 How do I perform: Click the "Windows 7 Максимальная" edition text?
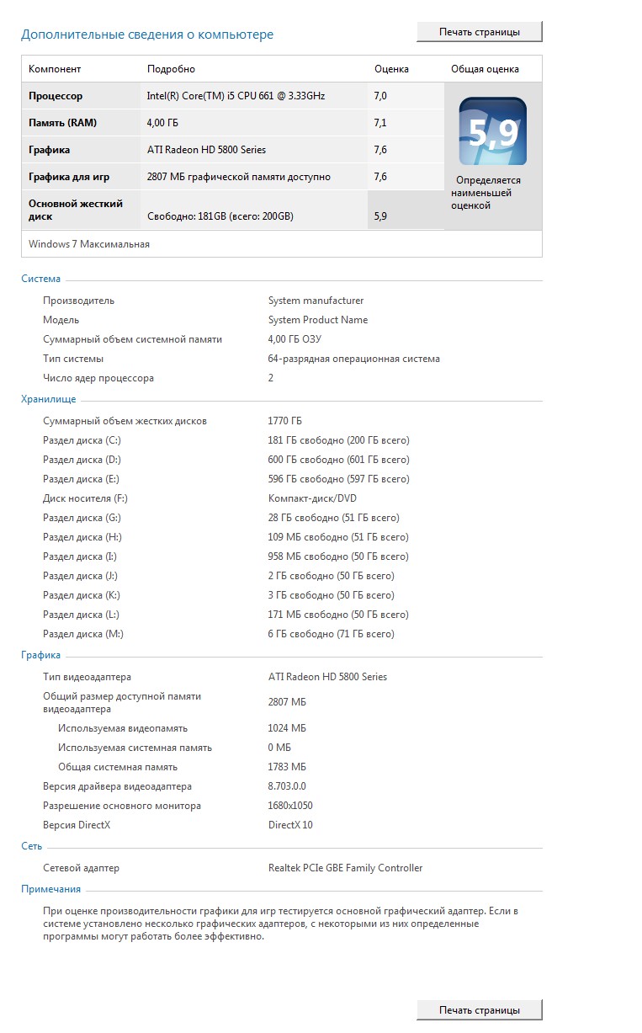tap(89, 244)
